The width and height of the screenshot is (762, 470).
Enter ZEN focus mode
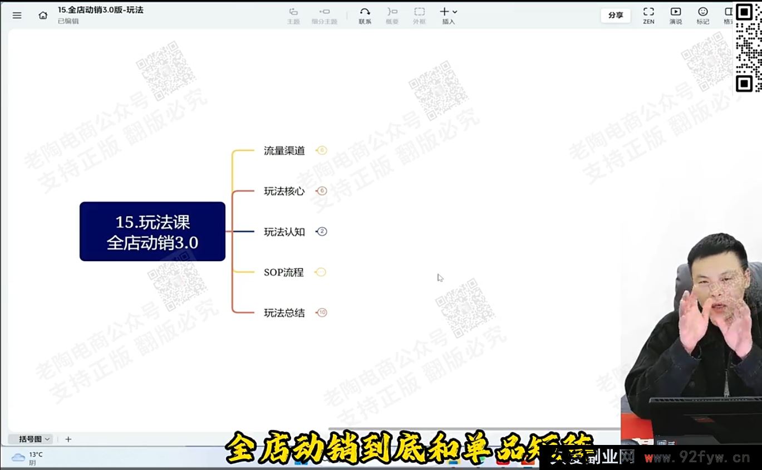(648, 15)
